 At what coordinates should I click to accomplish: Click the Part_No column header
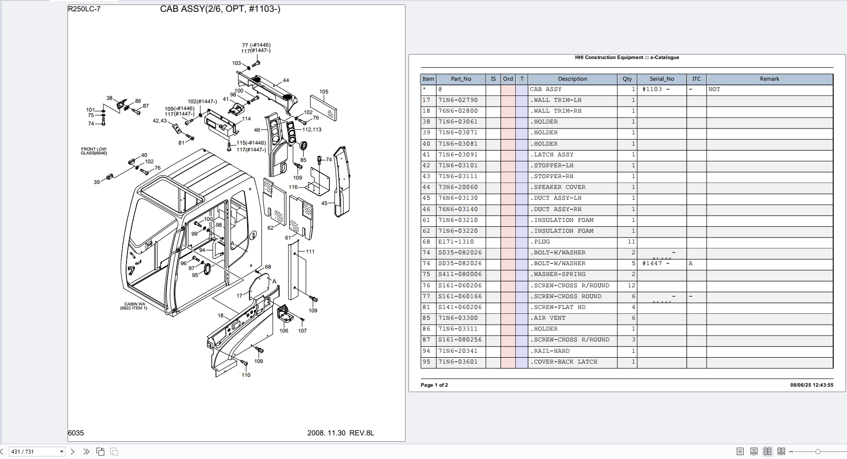tap(461, 79)
